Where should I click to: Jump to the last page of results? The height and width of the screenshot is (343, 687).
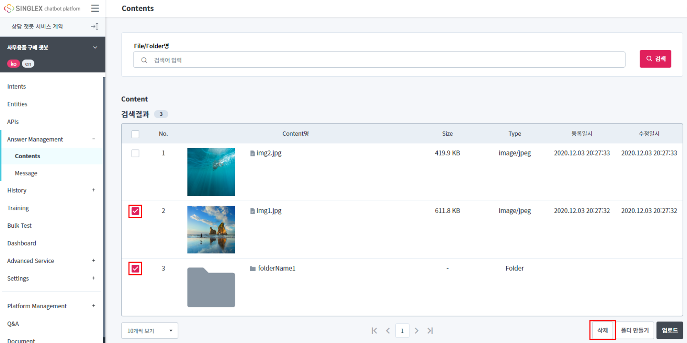coord(430,331)
